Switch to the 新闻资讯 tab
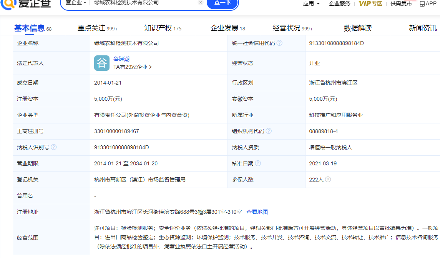Image resolution: width=440 pixels, height=258 pixels. [423, 28]
